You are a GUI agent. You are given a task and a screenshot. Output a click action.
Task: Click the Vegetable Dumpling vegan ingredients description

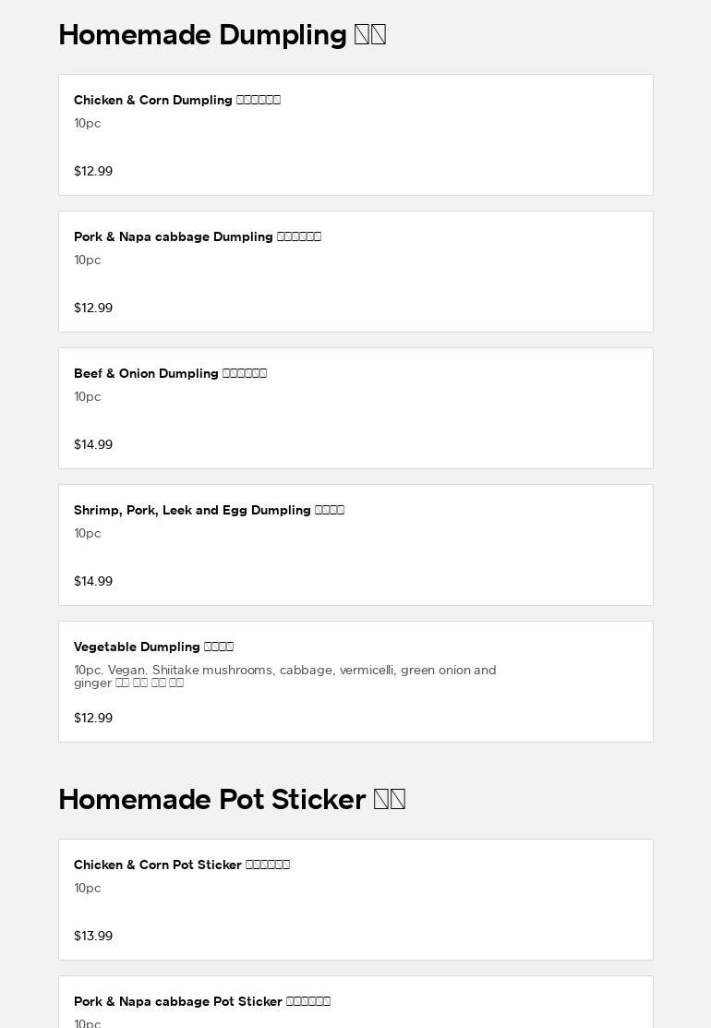pos(284,676)
